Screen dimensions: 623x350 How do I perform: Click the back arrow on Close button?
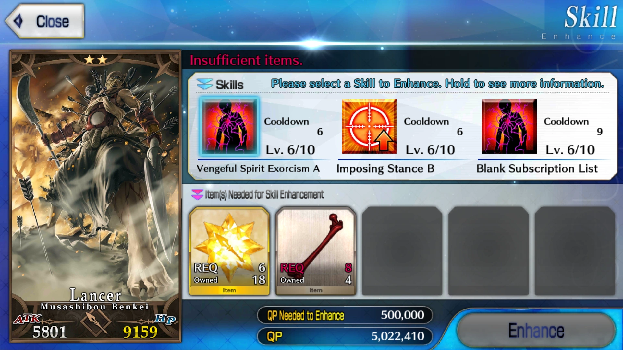coord(18,21)
